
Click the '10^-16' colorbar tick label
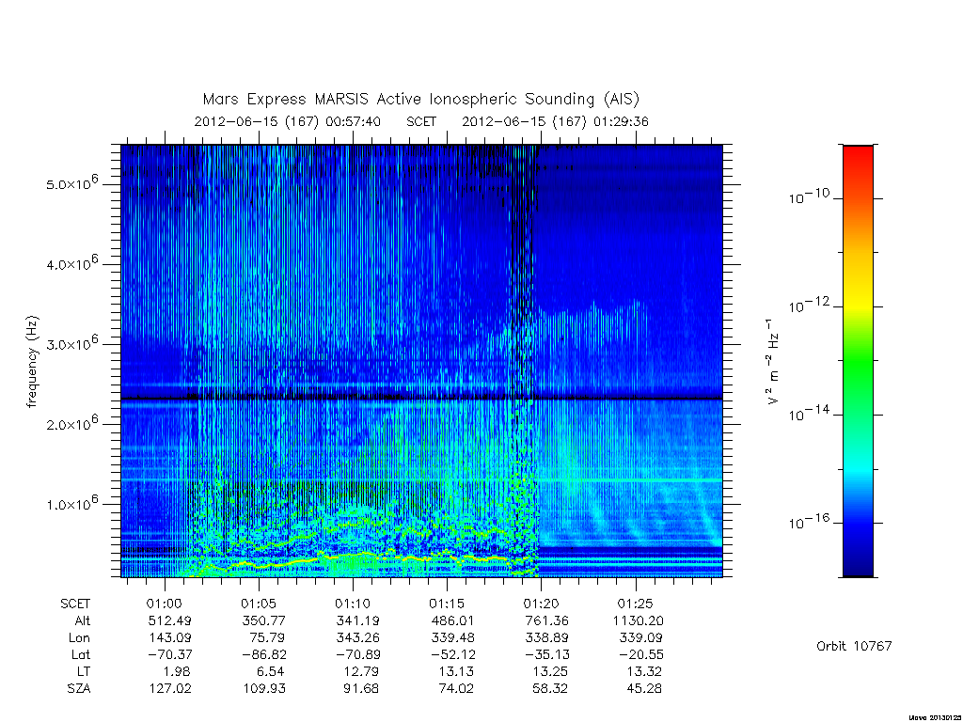click(808, 521)
